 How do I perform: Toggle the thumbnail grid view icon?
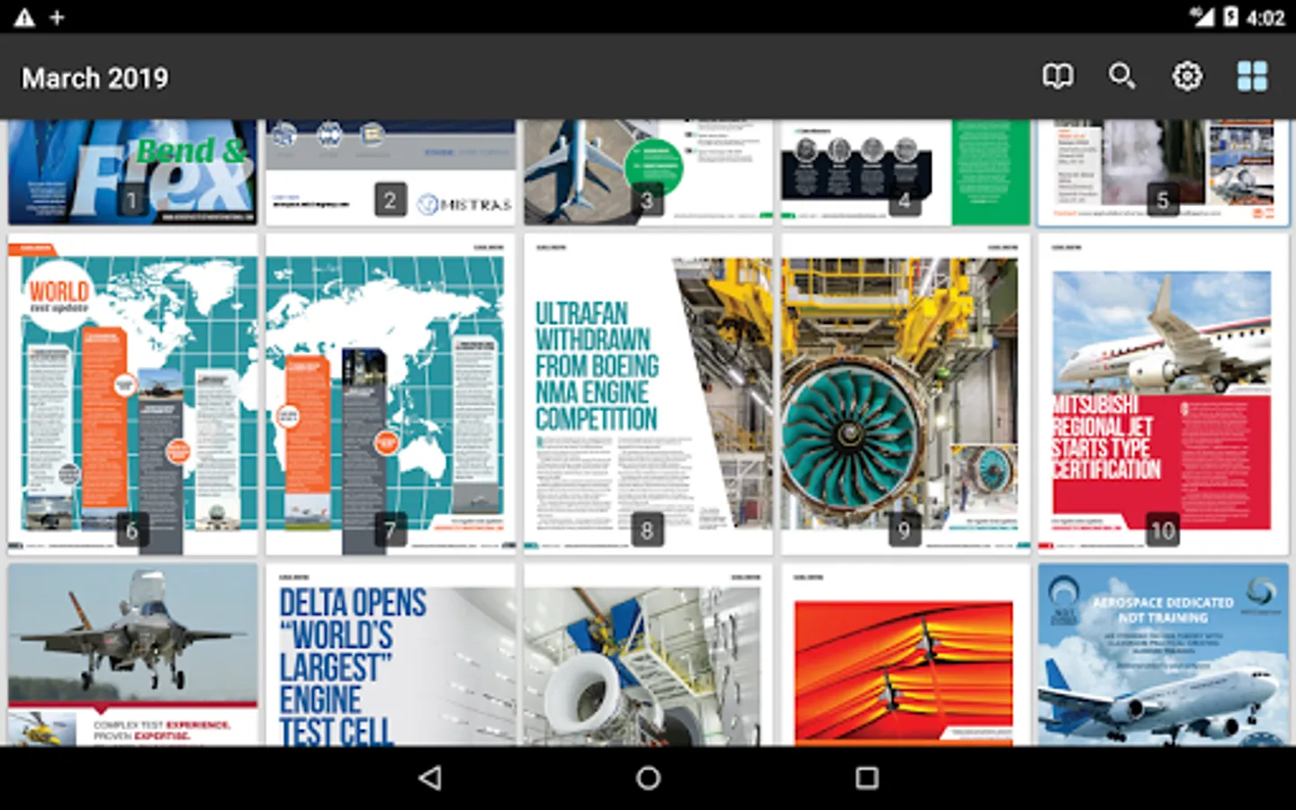pyautogui.click(x=1252, y=76)
